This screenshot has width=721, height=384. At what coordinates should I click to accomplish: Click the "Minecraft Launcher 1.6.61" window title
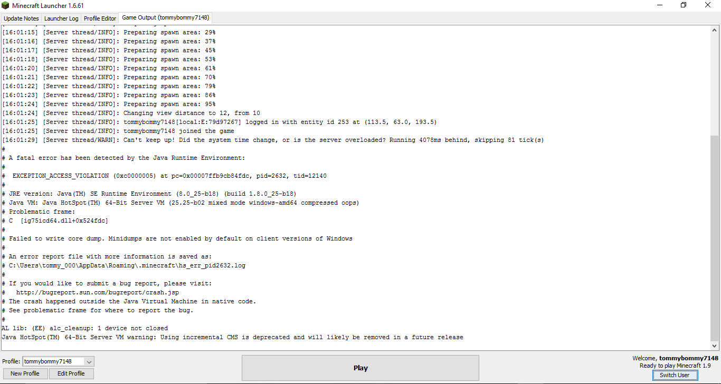click(x=48, y=5)
